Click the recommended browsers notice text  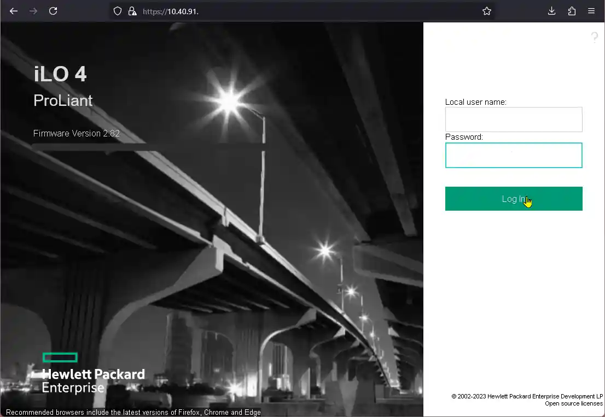point(133,413)
